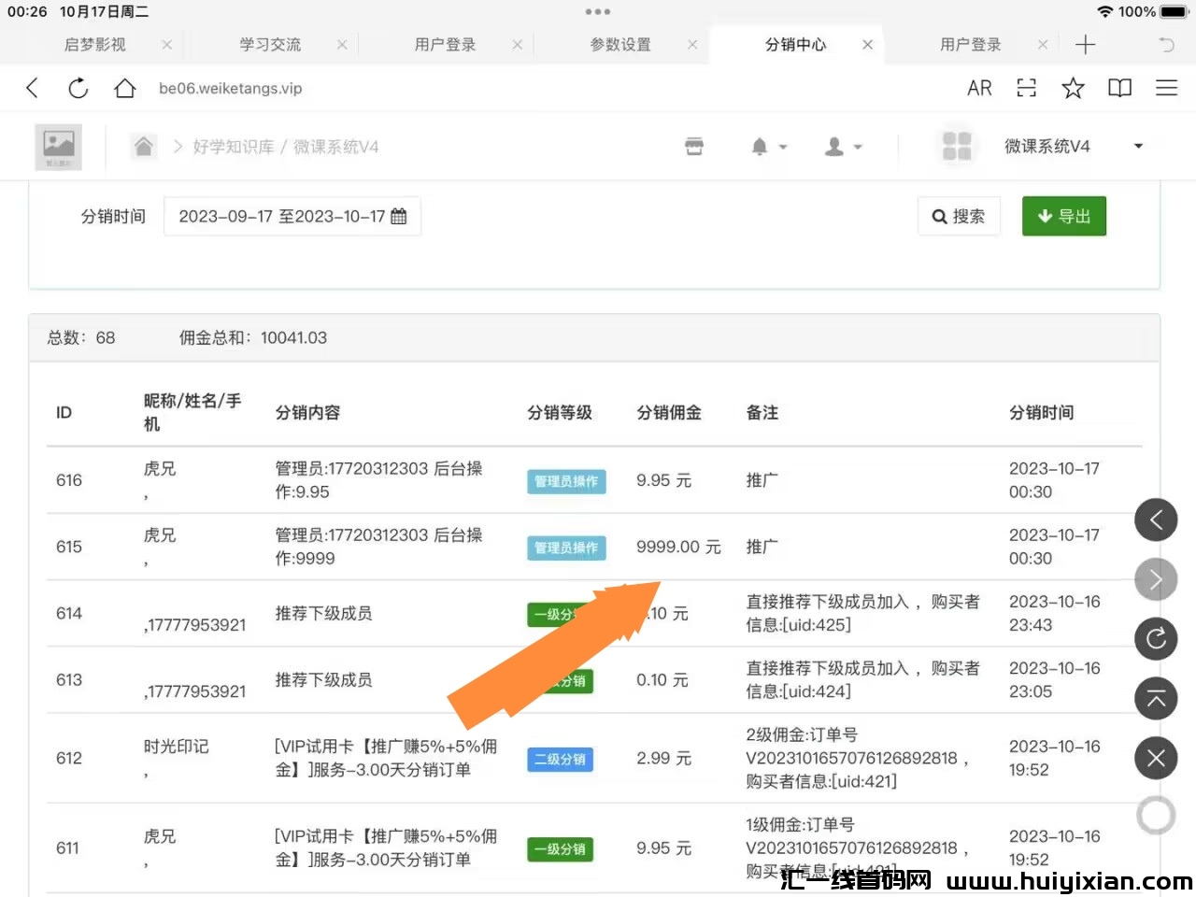Close the 启梦影视 tab
This screenshot has height=897, width=1196.
coord(166,45)
